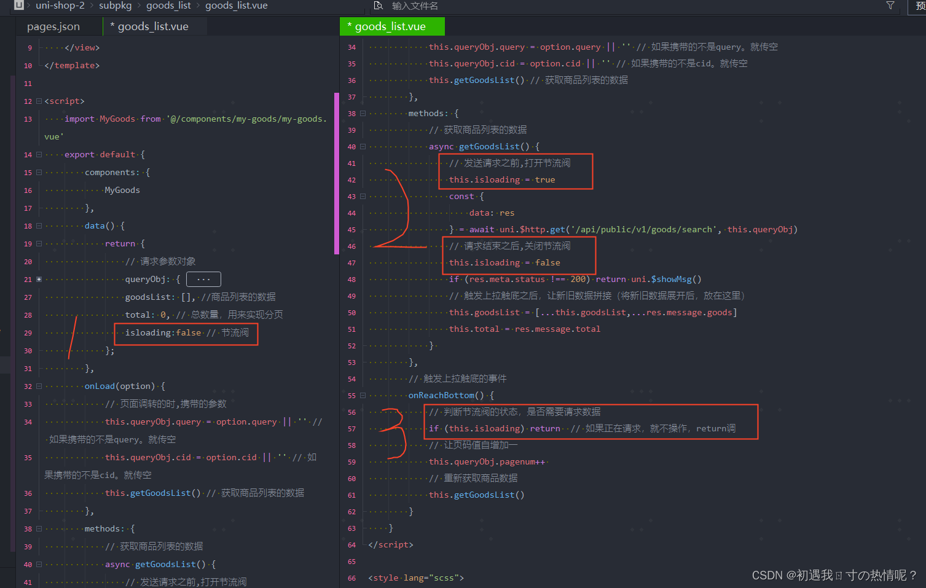
Task: Click 'goodsList: [],' on left line 27
Action: (x=160, y=297)
